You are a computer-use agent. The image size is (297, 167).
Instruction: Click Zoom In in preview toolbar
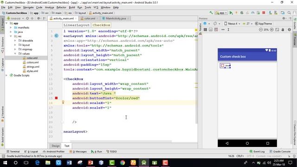(271, 30)
